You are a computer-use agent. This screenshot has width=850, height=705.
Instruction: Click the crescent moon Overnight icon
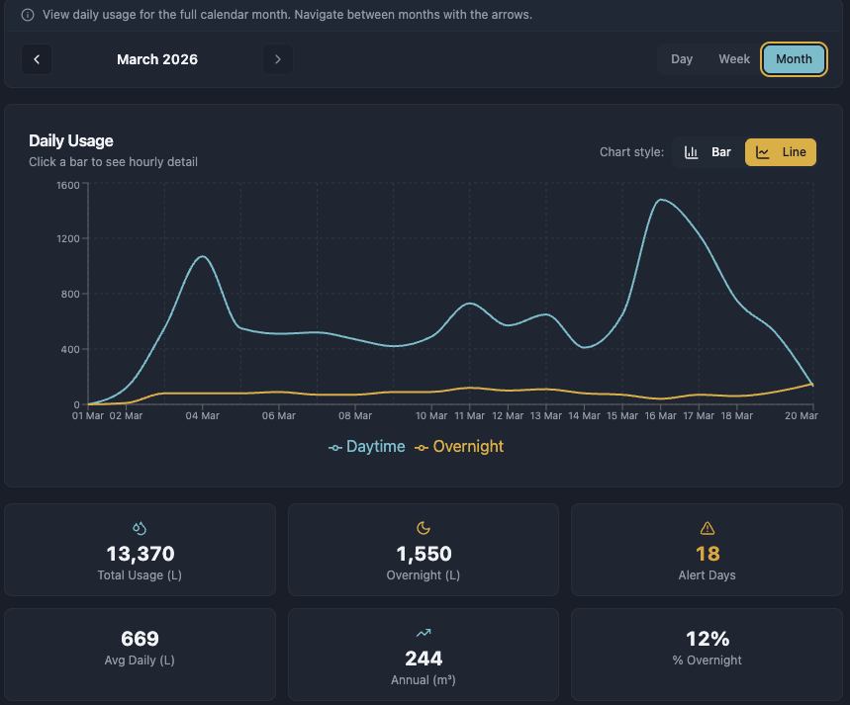[423, 528]
